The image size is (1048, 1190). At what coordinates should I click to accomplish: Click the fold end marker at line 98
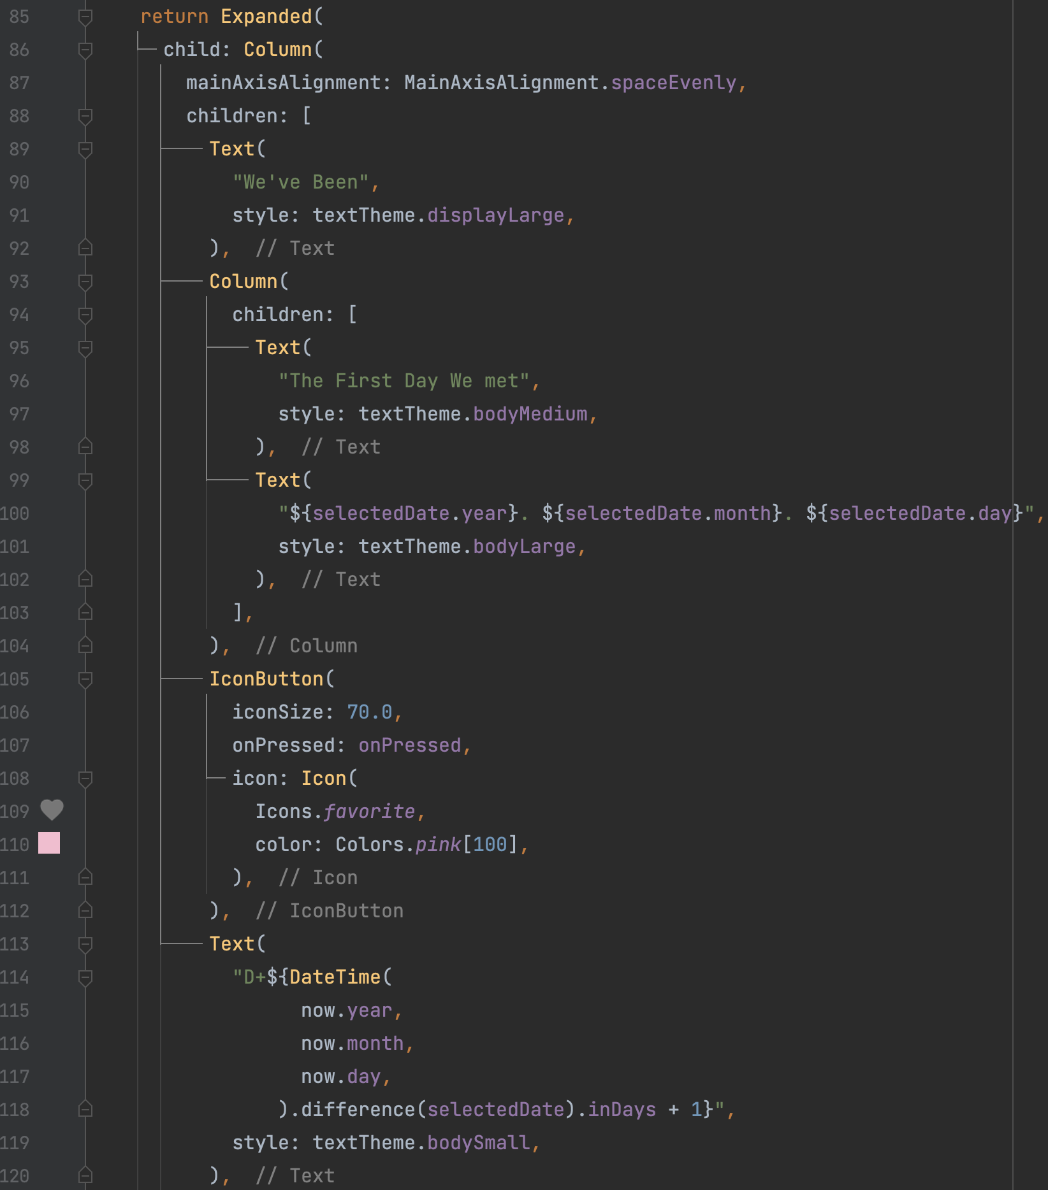click(85, 447)
